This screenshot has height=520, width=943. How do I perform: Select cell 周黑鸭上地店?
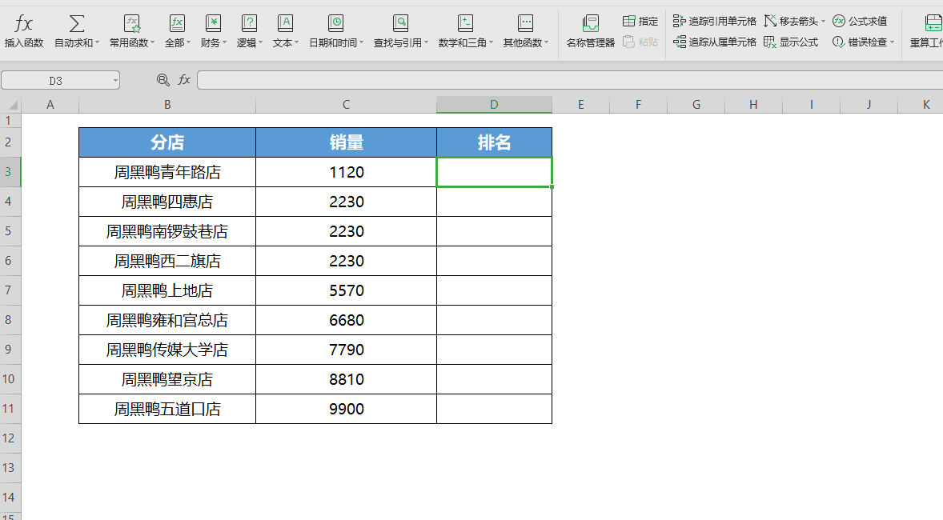167,290
